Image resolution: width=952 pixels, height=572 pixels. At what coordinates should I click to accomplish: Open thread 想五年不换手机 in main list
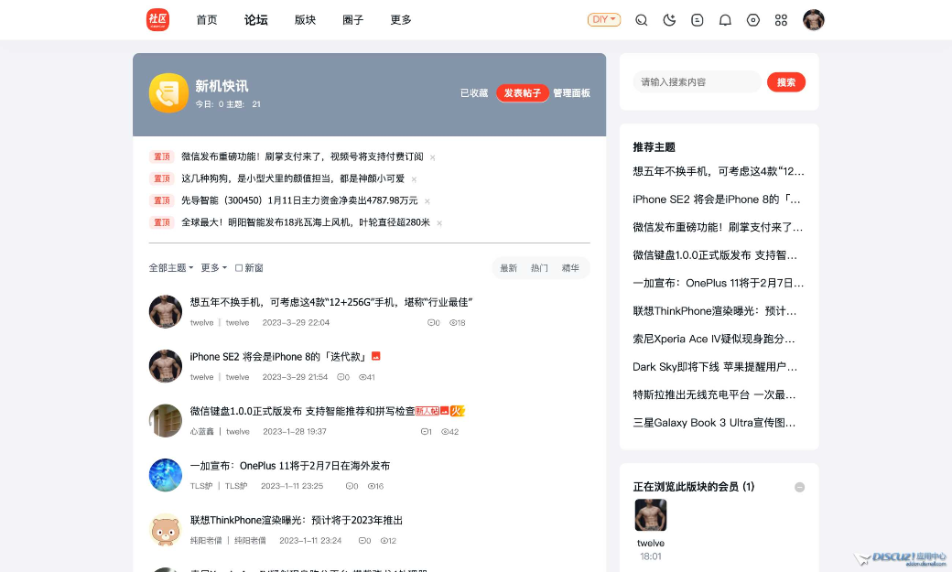click(x=330, y=302)
